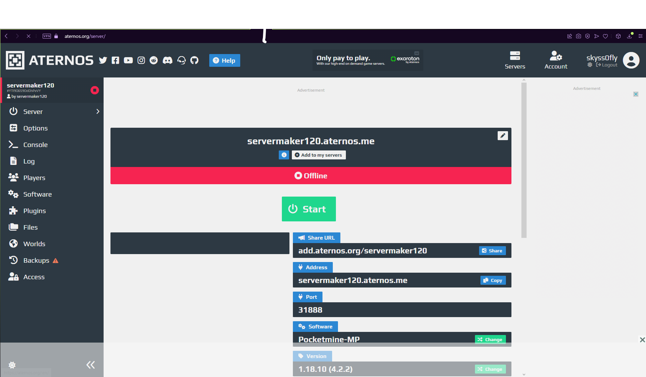The height and width of the screenshot is (377, 646).
Task: Click the add.aternos.org/servermaker120 share URL text
Action: [363, 251]
